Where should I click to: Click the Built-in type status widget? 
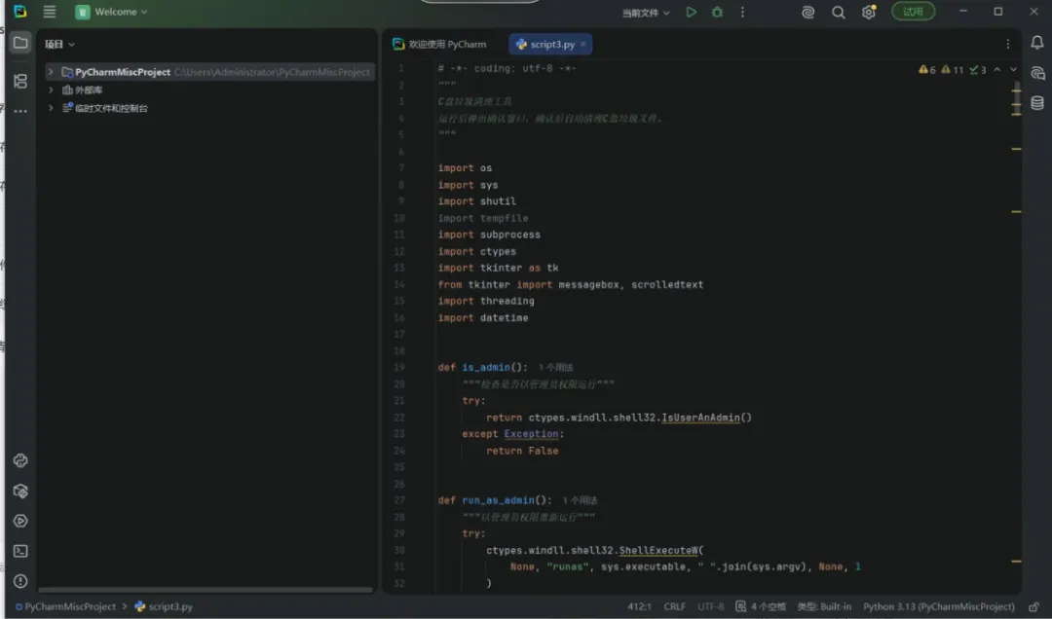pyautogui.click(x=824, y=607)
